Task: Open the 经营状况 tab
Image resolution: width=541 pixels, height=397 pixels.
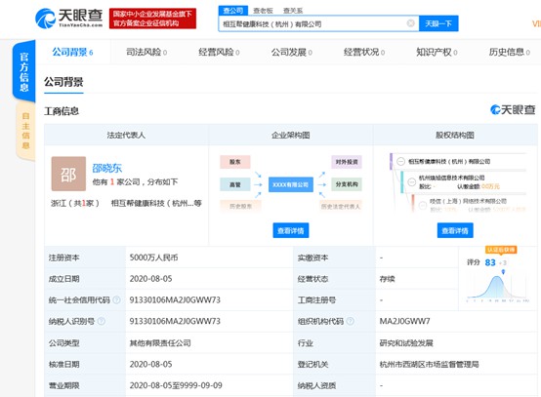Action: [364, 52]
